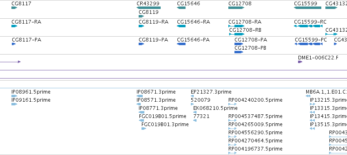
Task: Select the 520079 label
Action: coord(201,100)
